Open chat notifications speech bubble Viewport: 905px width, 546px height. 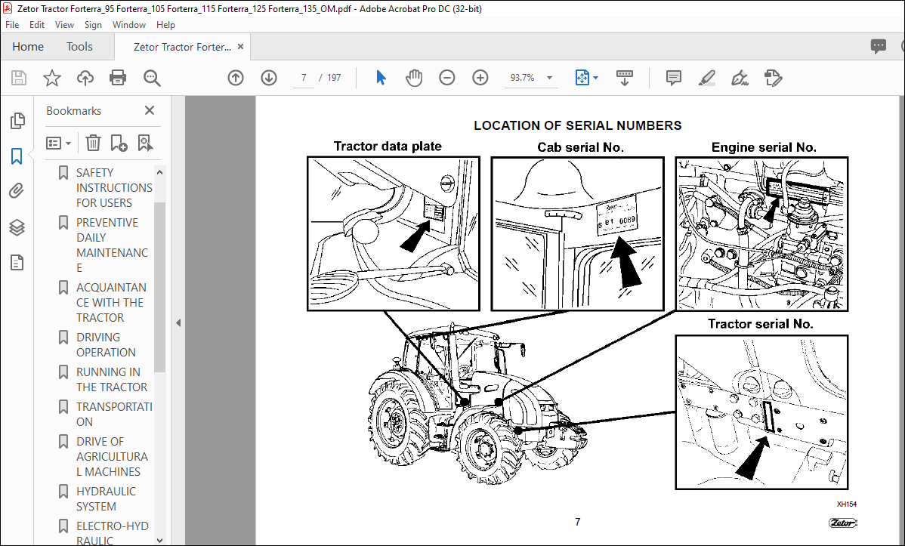pos(878,46)
